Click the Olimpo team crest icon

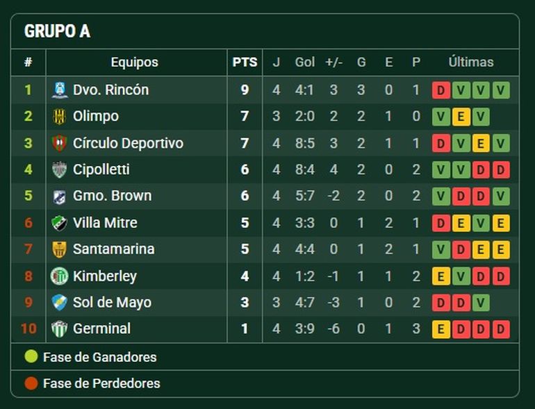(60, 117)
